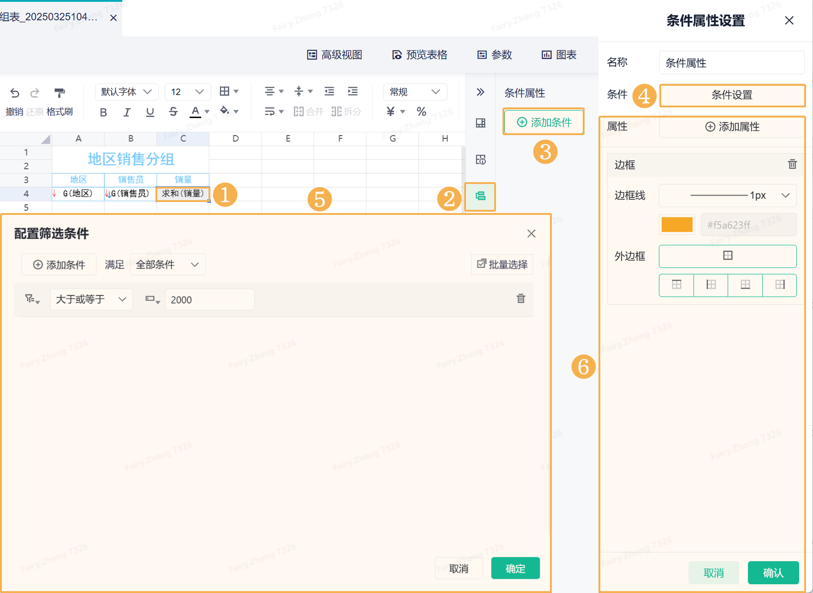Click the vertical alignment icon
Viewport: 813px width, 593px height.
point(299,91)
